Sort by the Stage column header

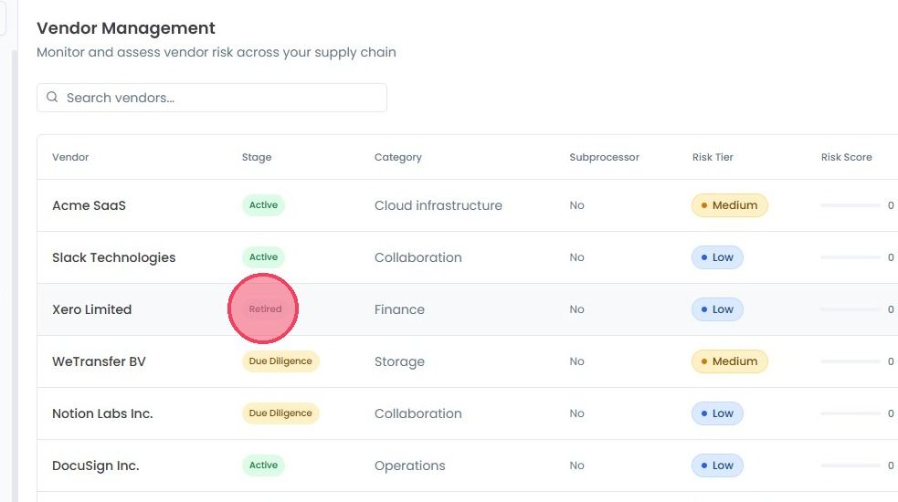point(257,157)
